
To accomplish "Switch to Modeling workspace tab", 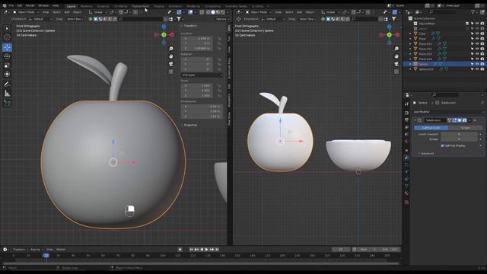I will 86,6.
